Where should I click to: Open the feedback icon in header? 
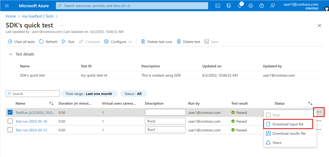(273, 6)
